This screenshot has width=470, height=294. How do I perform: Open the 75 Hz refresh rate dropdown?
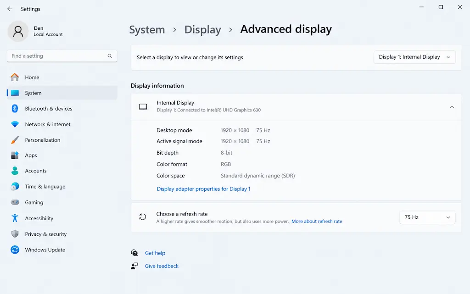pyautogui.click(x=427, y=217)
